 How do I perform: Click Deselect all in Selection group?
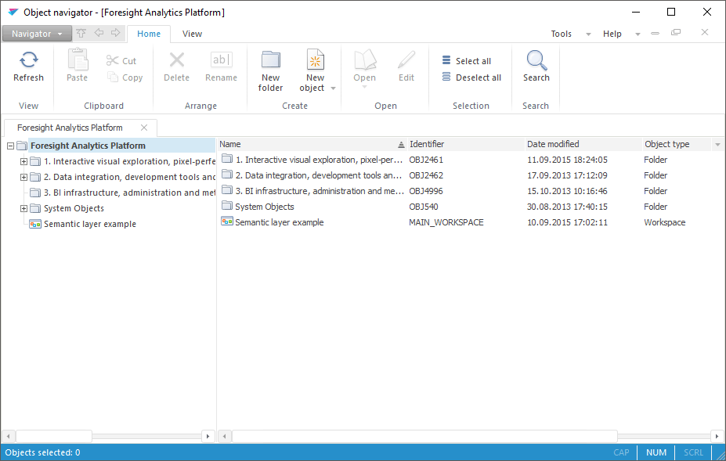(471, 77)
